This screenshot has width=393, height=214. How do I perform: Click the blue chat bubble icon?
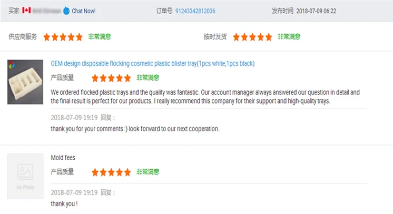click(x=66, y=11)
